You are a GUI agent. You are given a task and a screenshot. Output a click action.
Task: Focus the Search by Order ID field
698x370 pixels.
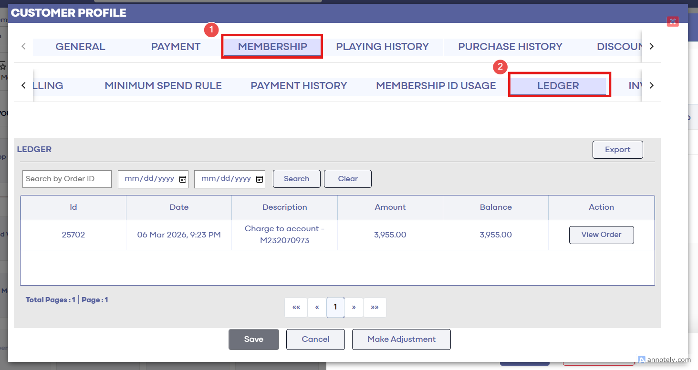[67, 179]
